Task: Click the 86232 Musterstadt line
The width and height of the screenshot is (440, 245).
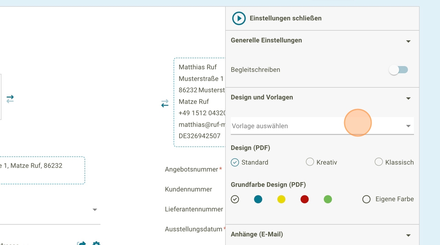Action: coord(202,90)
